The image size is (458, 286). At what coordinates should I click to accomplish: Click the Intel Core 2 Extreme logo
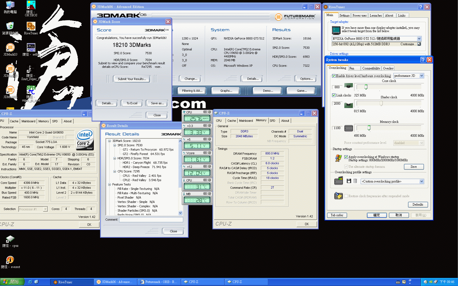[x=85, y=139]
